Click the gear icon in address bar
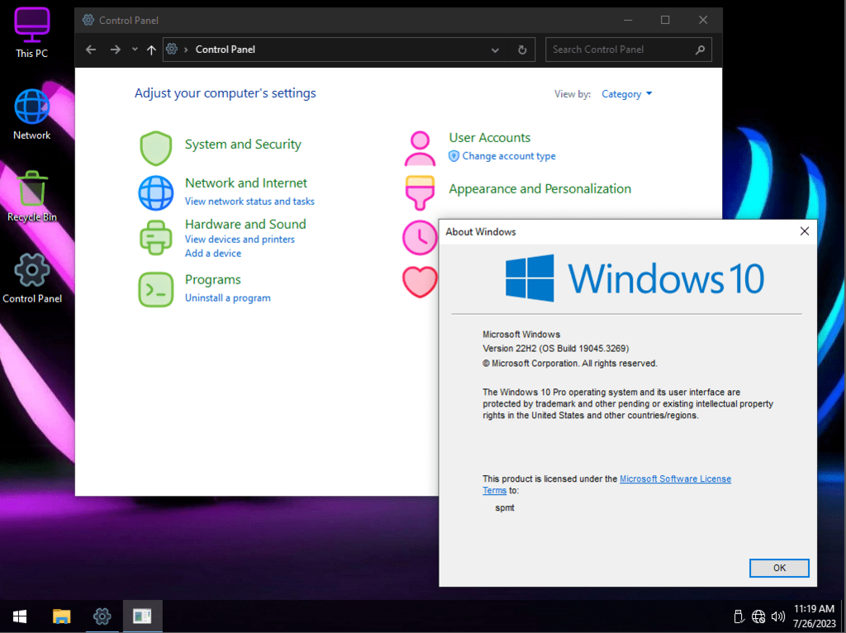This screenshot has height=633, width=846. pos(172,49)
